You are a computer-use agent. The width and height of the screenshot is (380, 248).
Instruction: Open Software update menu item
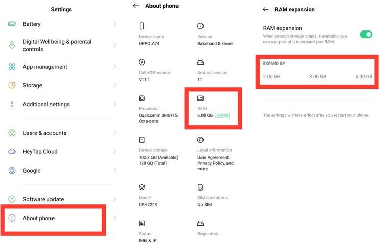click(62, 199)
